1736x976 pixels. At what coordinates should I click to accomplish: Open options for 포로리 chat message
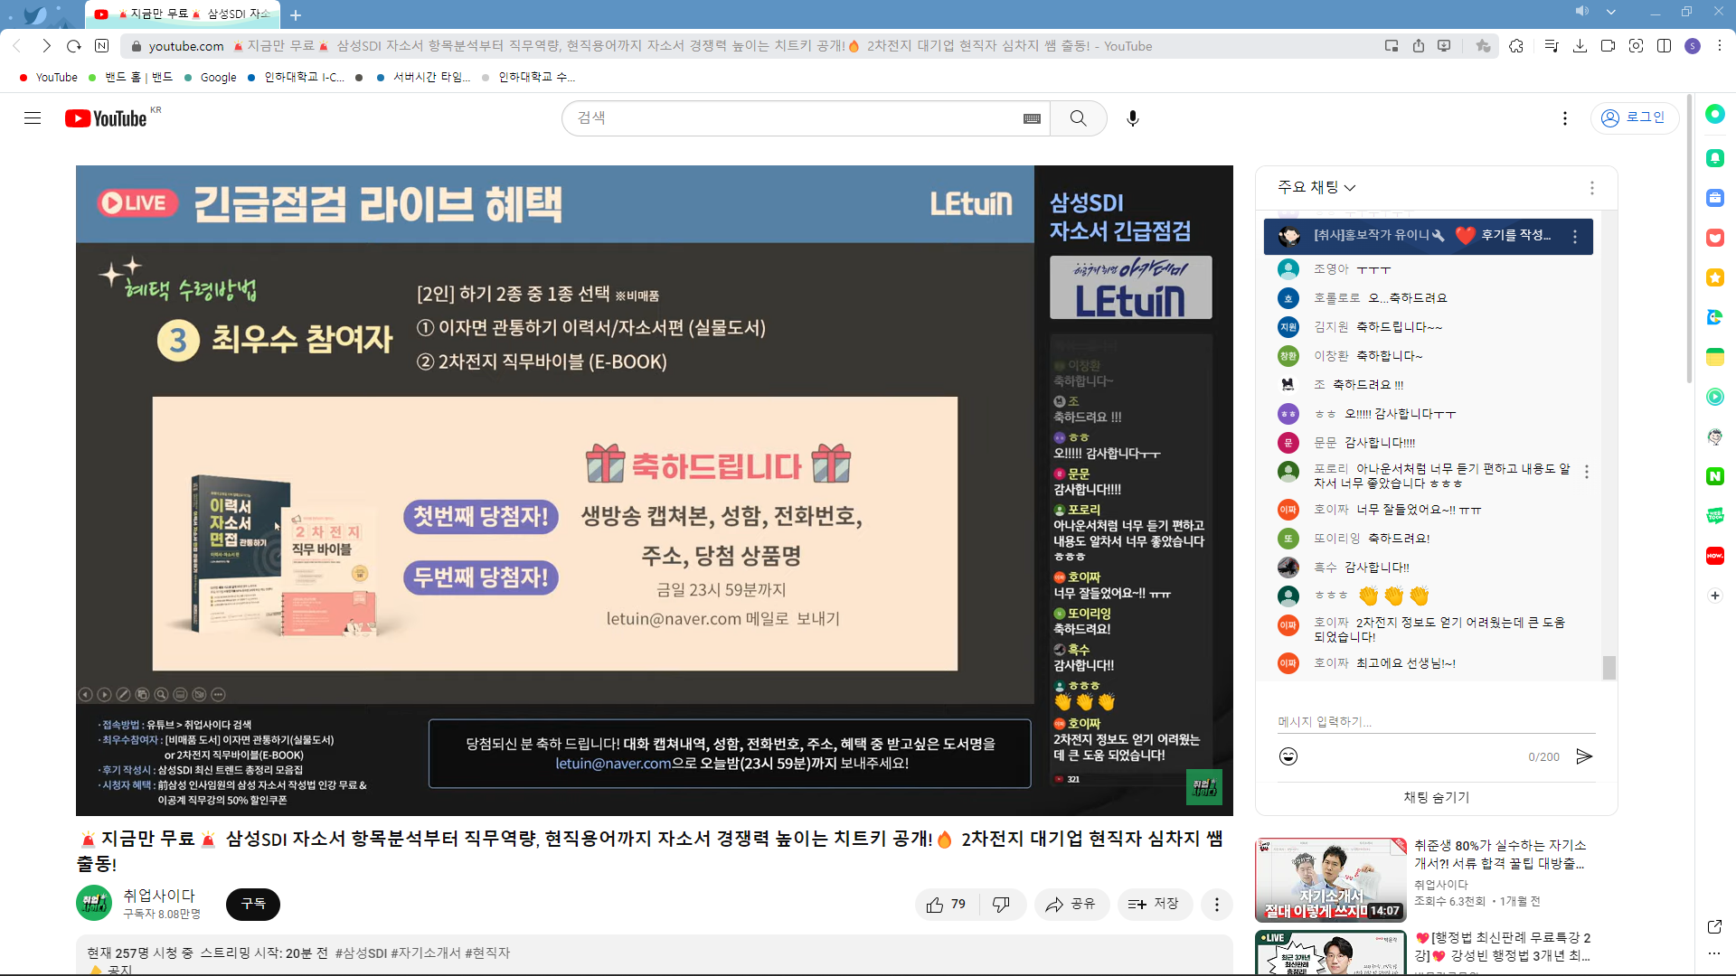click(1587, 472)
